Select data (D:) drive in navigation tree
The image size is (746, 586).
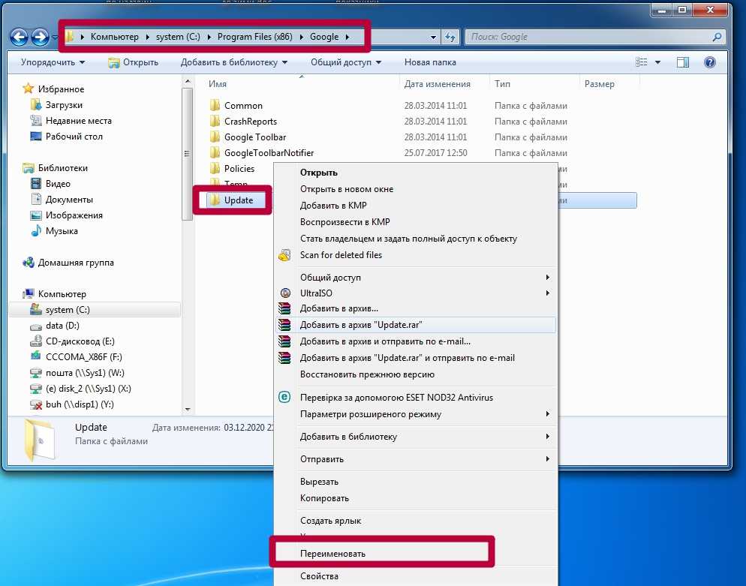(x=62, y=326)
